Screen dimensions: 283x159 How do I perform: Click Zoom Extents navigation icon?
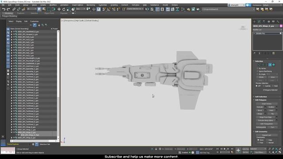(276, 149)
